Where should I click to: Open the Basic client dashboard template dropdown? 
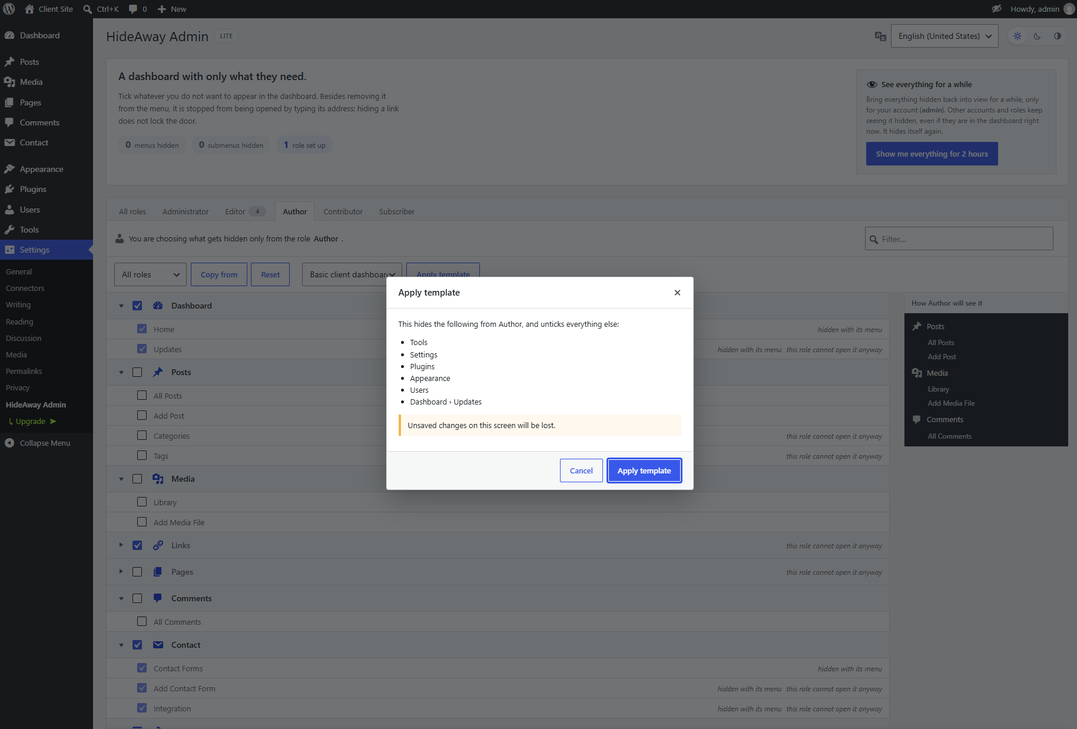(x=352, y=274)
